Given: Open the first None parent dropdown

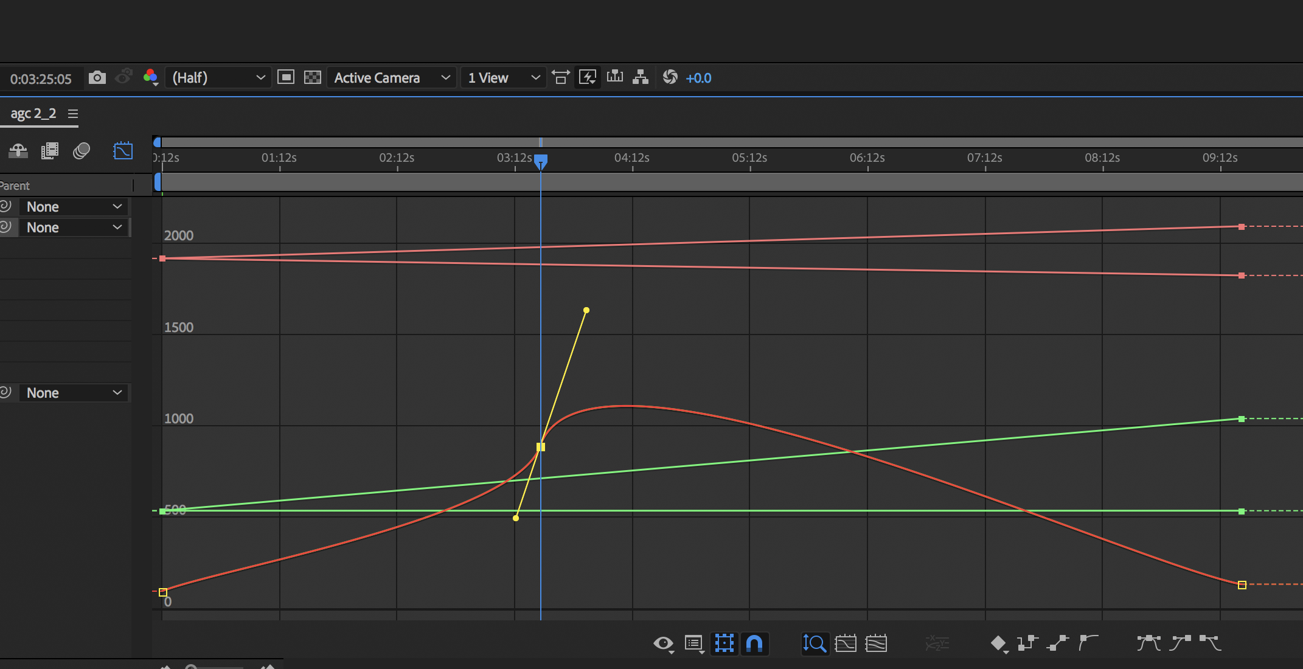Looking at the screenshot, I should click(74, 207).
